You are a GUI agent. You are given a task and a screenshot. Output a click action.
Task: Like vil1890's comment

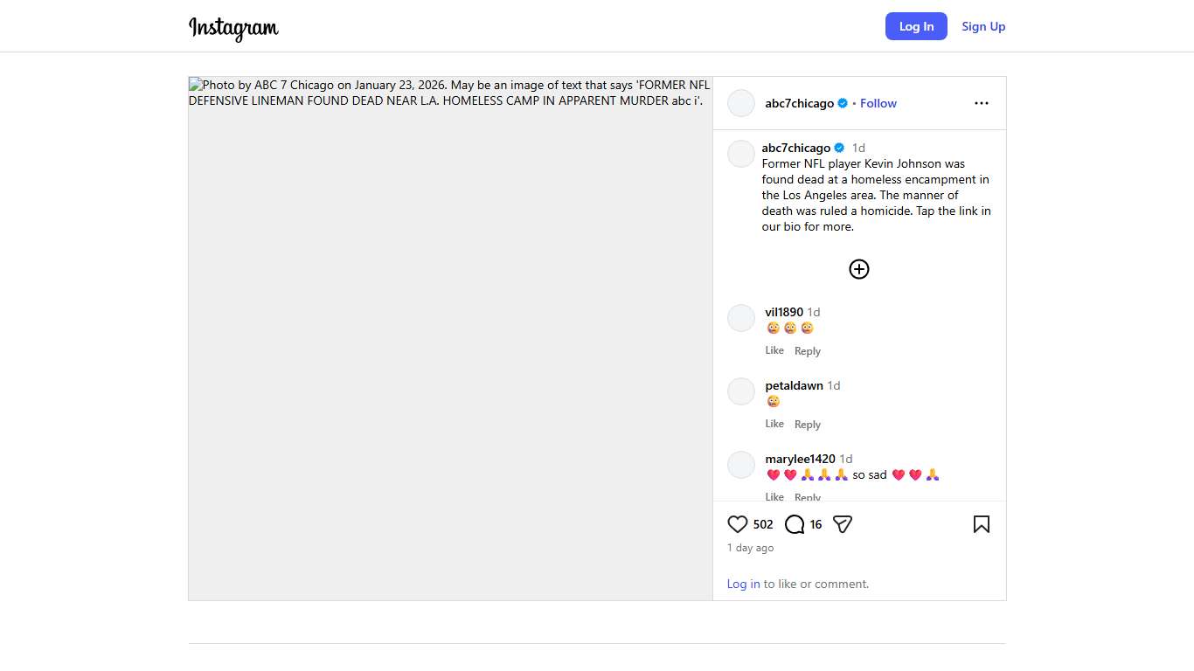774,350
